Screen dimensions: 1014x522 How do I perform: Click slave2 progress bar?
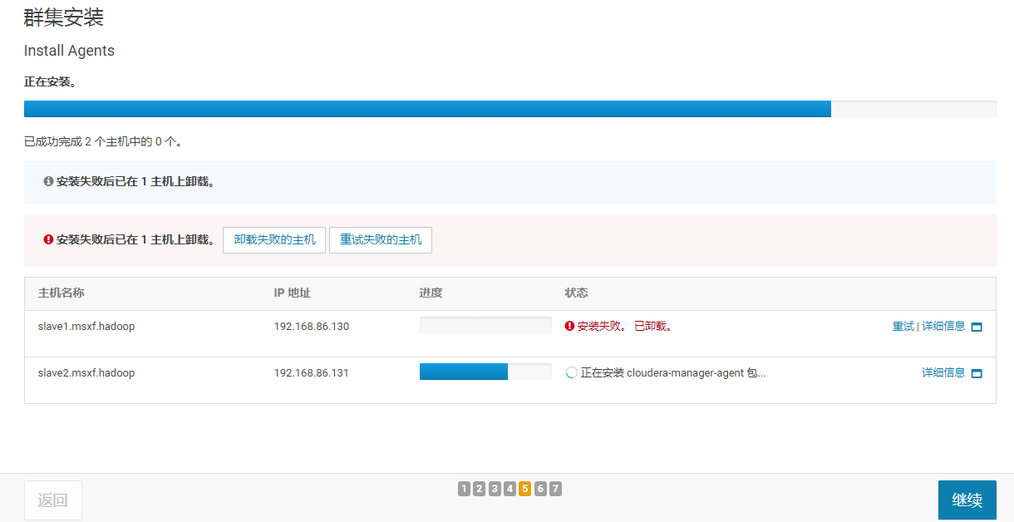click(x=485, y=372)
